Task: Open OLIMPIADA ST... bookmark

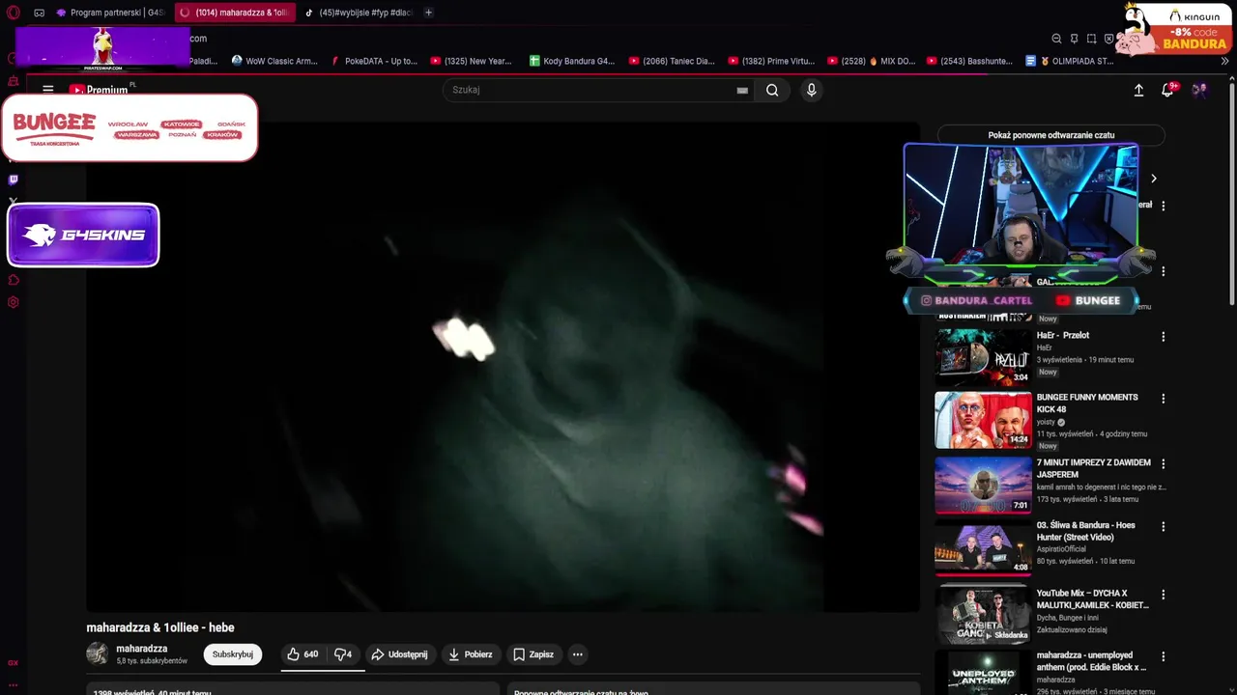Action: [1070, 61]
